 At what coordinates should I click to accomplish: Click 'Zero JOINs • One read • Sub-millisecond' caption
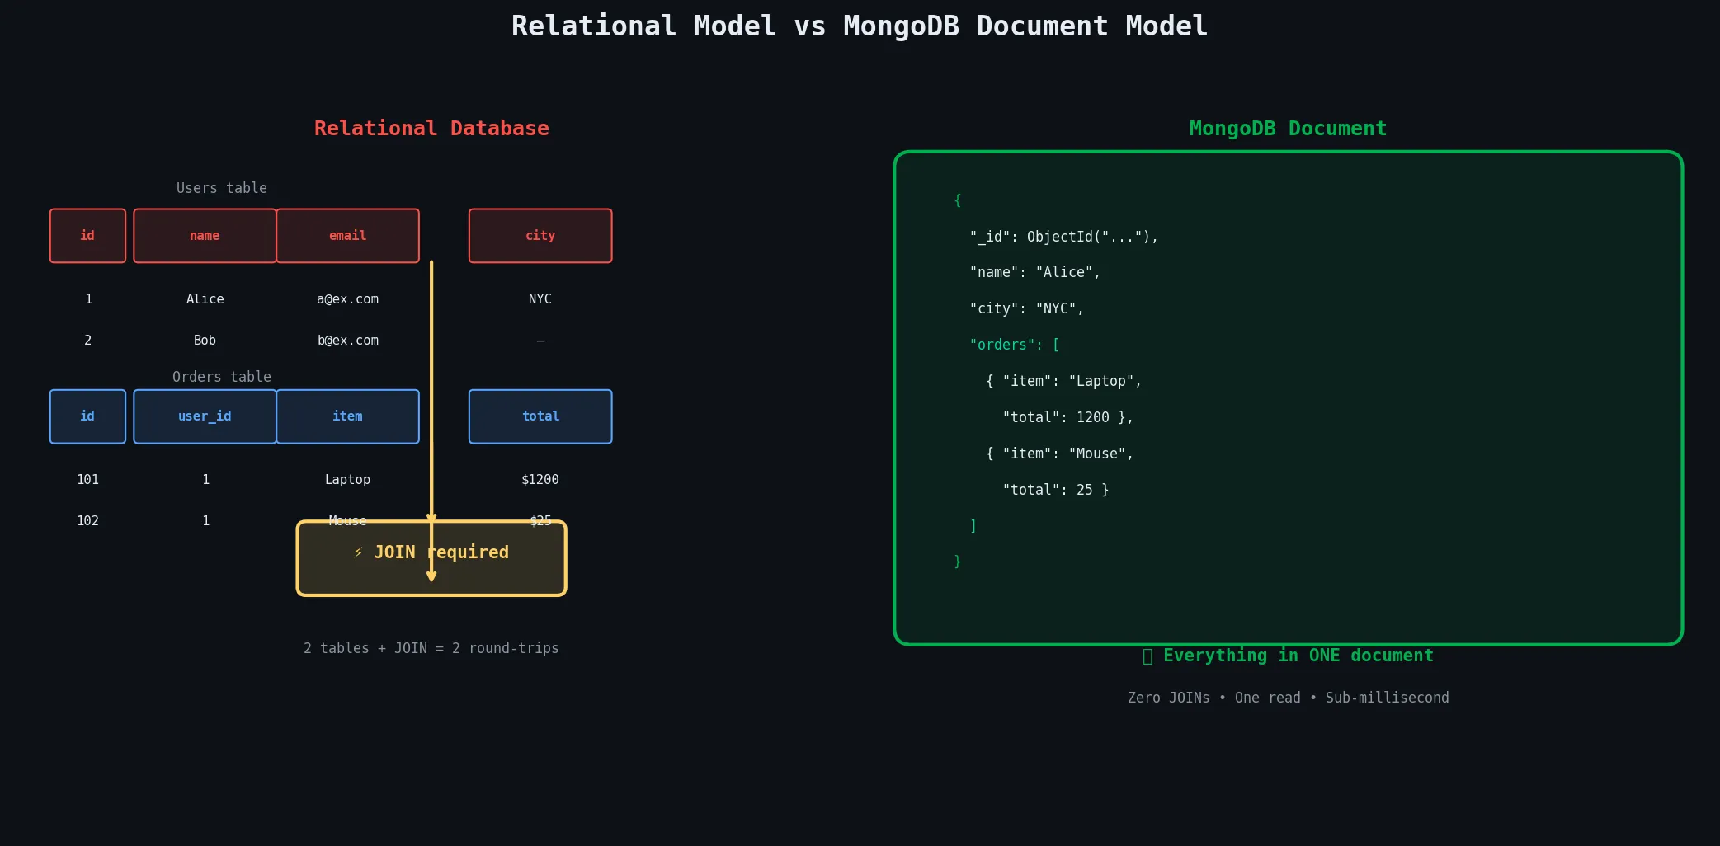pyautogui.click(x=1288, y=698)
